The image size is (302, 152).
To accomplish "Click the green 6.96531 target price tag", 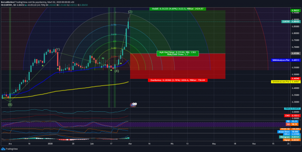I will (x=296, y=10).
